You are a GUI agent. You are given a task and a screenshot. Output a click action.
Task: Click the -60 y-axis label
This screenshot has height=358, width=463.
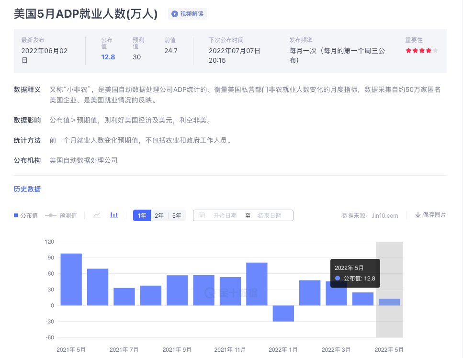click(x=50, y=337)
